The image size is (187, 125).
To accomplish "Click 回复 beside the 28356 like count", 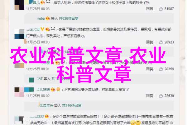I will [150, 69].
